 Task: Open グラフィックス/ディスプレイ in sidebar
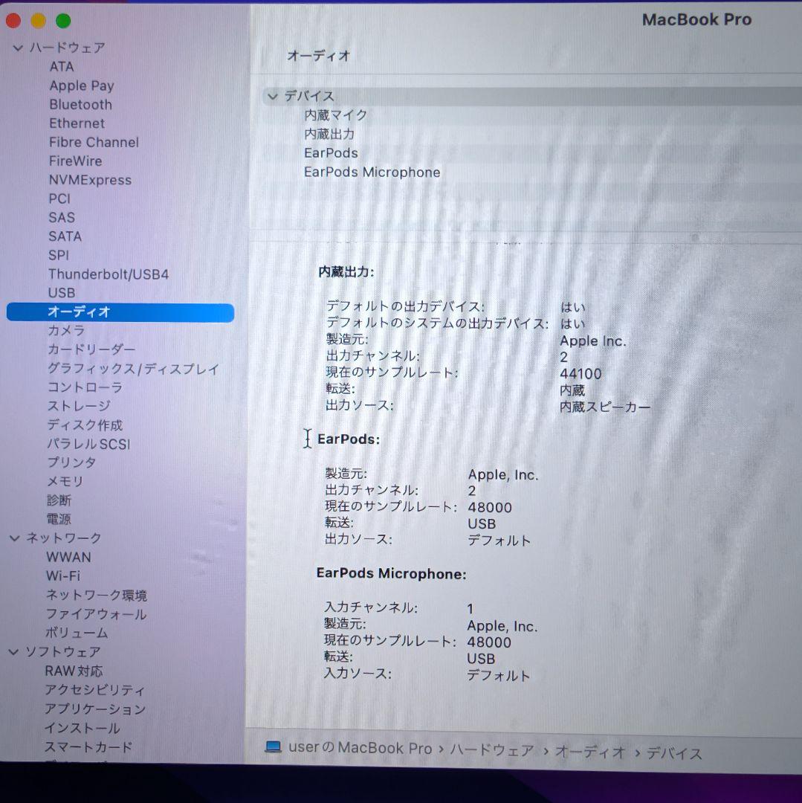(133, 369)
